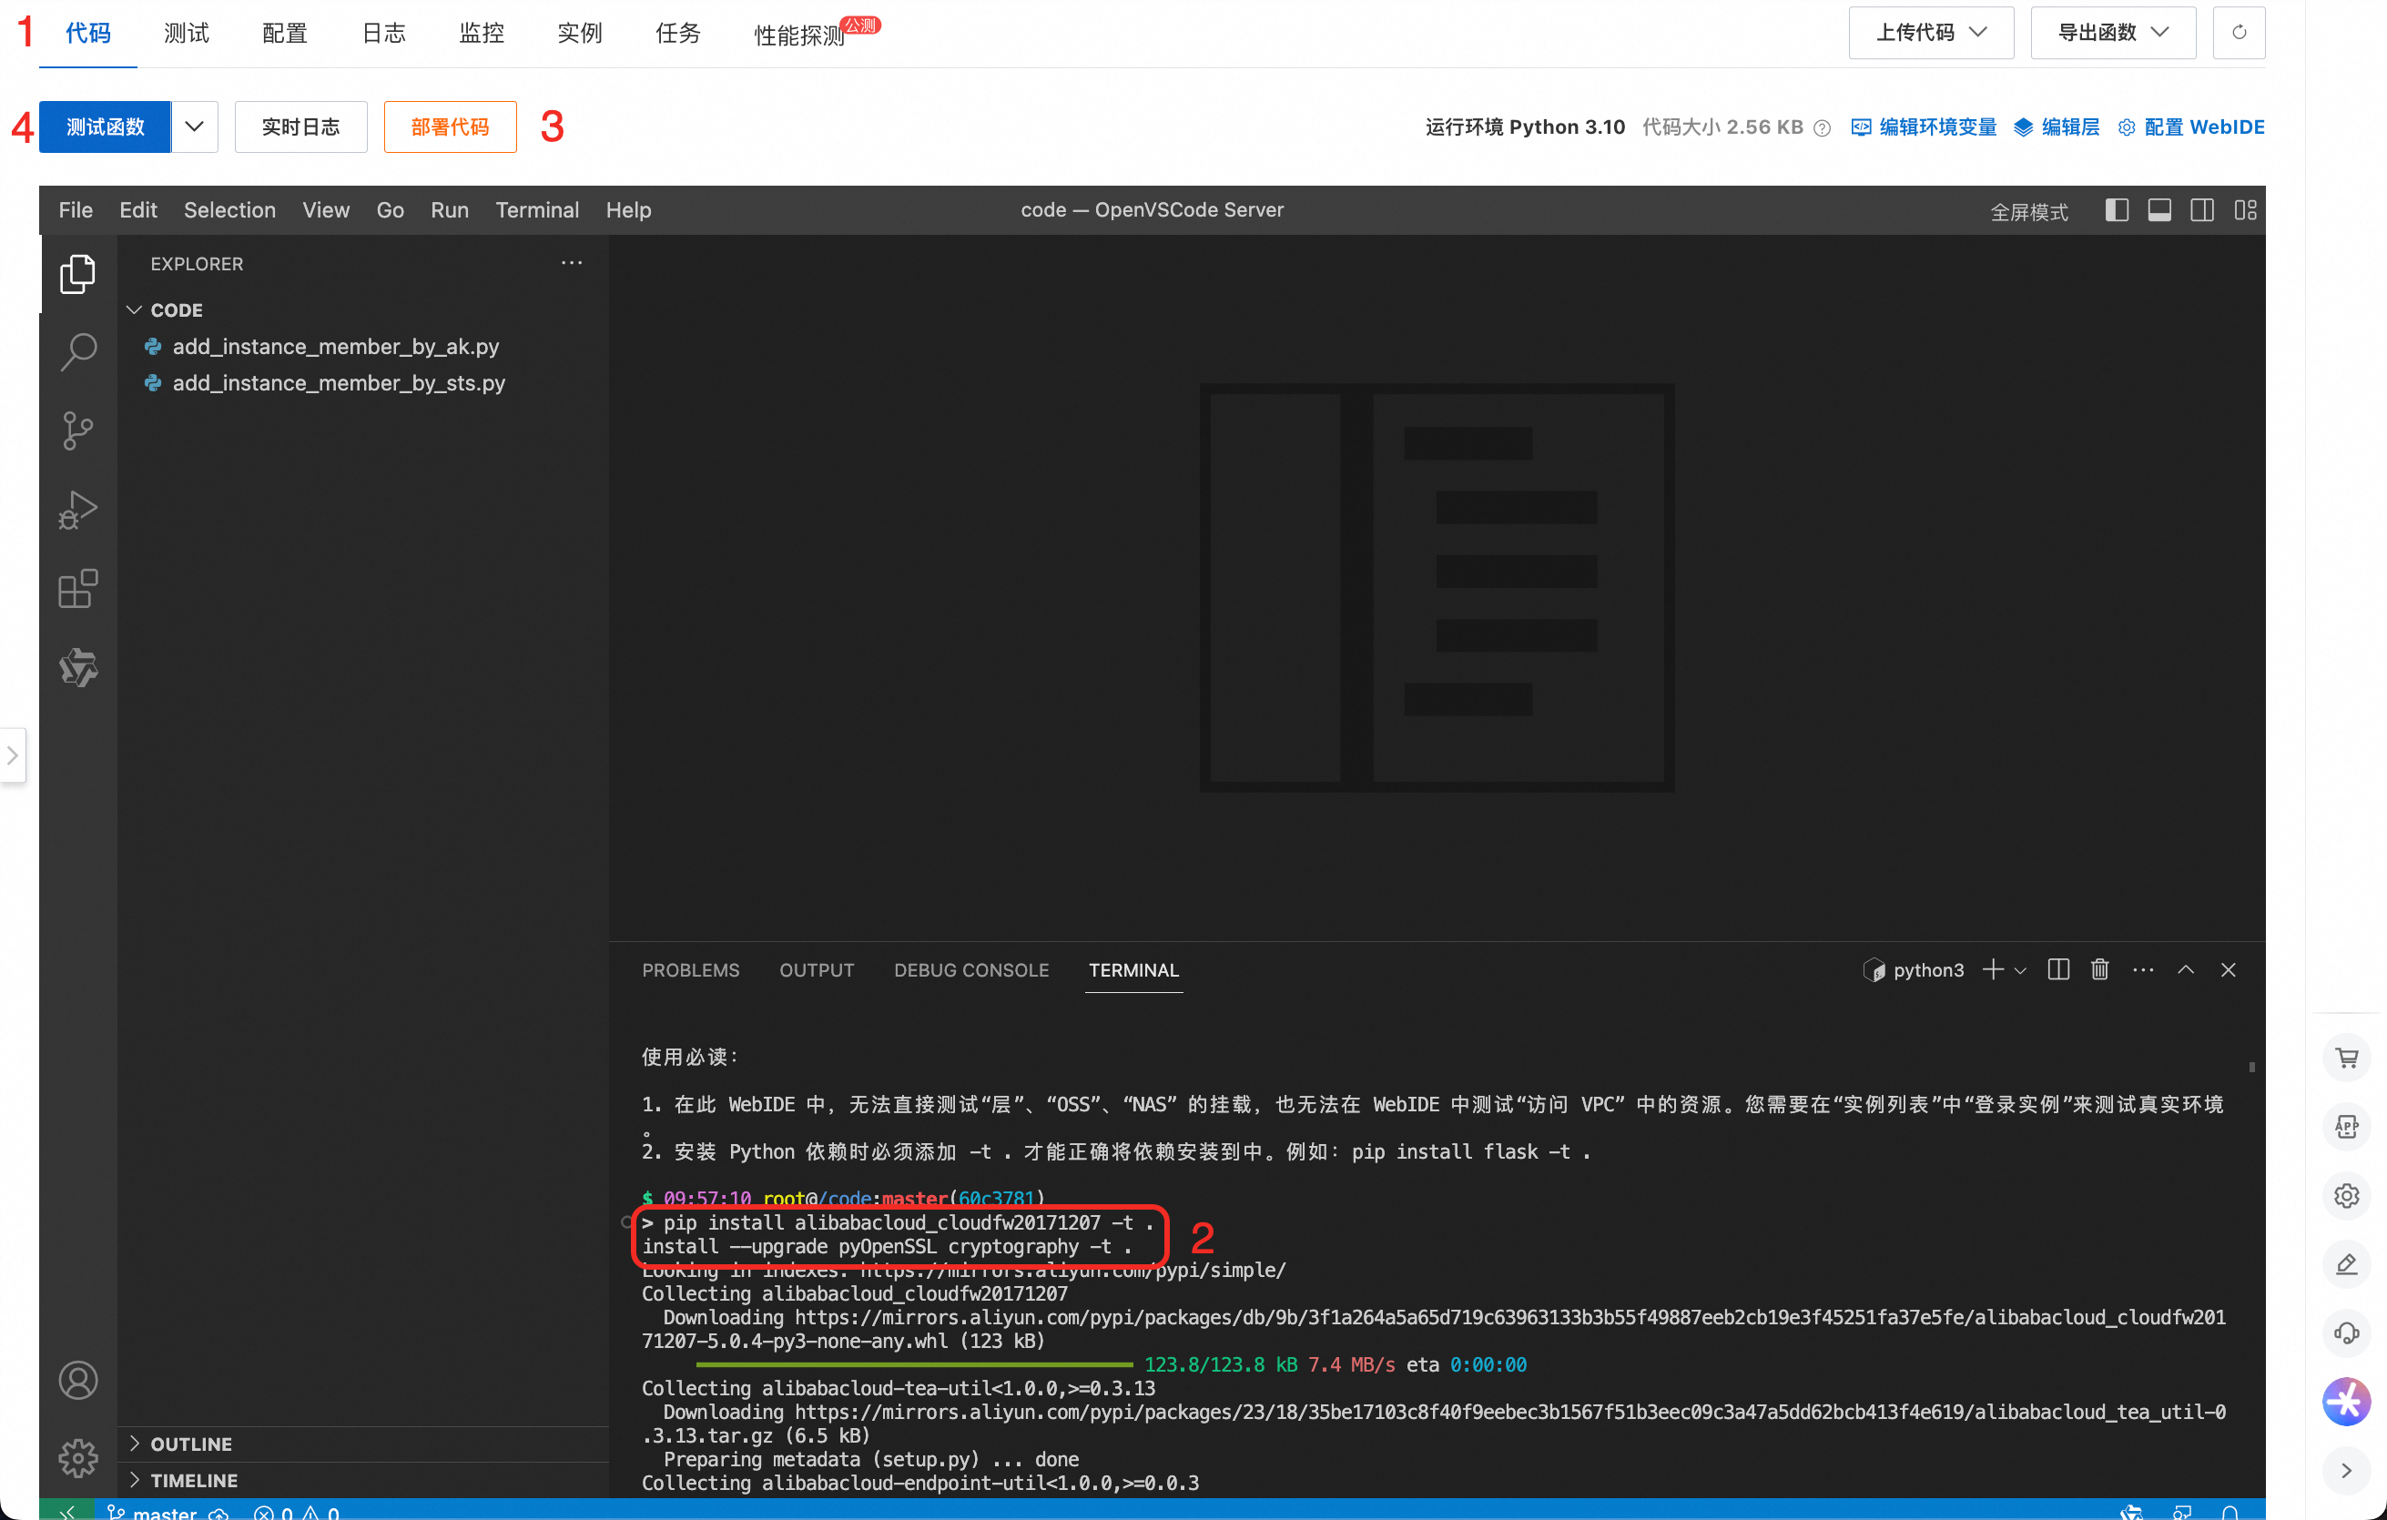
Task: Open the 编辑层 link
Action: click(2057, 127)
